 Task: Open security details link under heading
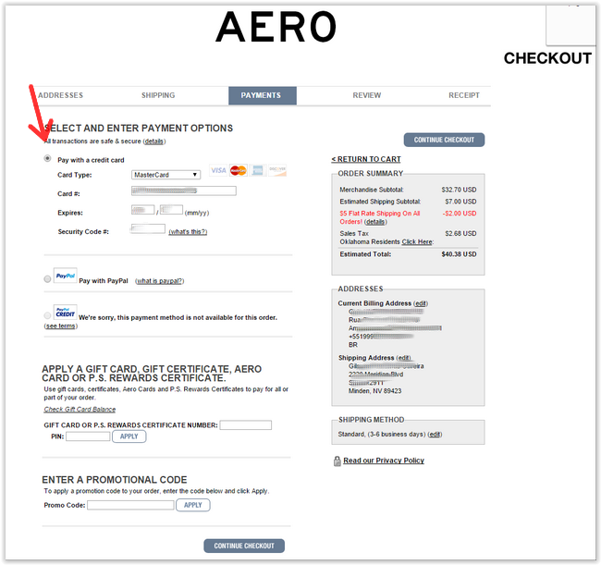(x=154, y=141)
